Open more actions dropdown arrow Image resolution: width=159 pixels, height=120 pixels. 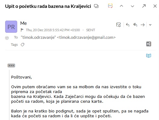tap(150, 25)
